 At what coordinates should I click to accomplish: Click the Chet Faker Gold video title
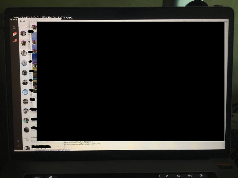click(x=42, y=17)
